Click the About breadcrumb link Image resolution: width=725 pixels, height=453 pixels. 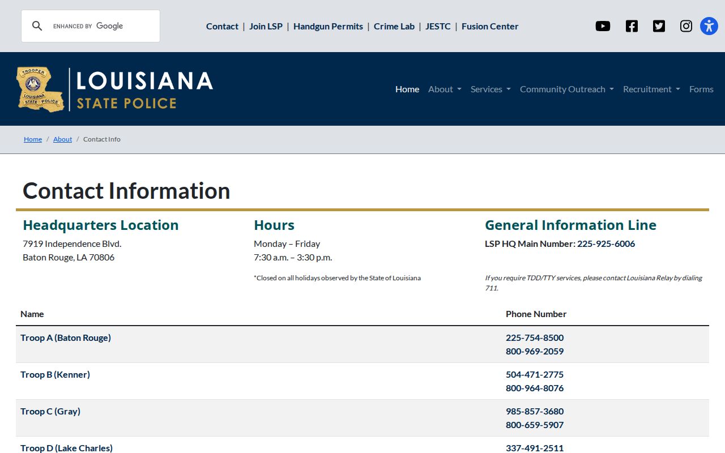62,139
